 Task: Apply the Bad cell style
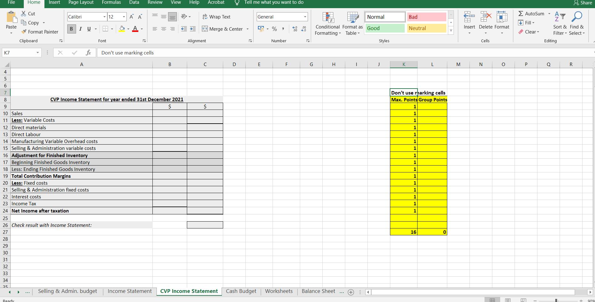pos(426,17)
